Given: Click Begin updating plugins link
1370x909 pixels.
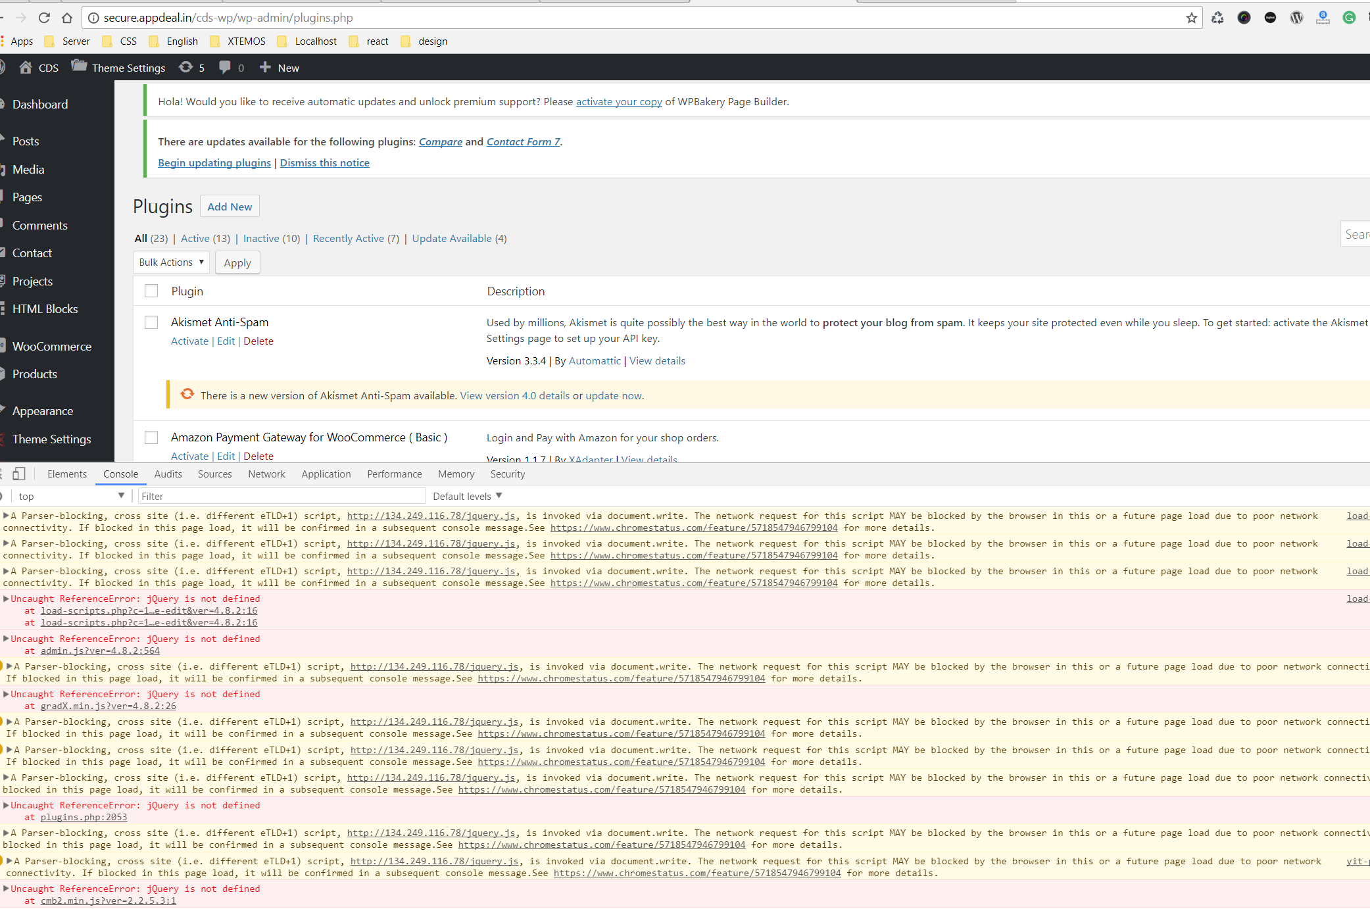Looking at the screenshot, I should click(214, 162).
